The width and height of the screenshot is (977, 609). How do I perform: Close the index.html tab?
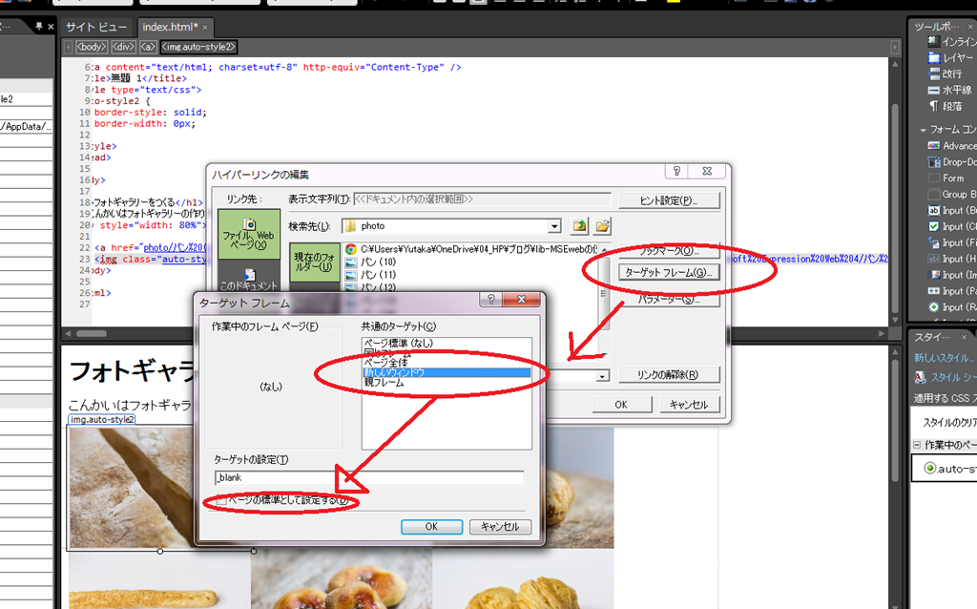(x=205, y=28)
